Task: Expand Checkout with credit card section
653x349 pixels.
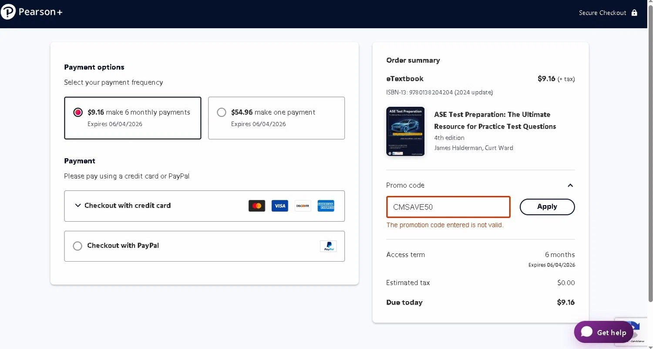Action: (x=204, y=206)
